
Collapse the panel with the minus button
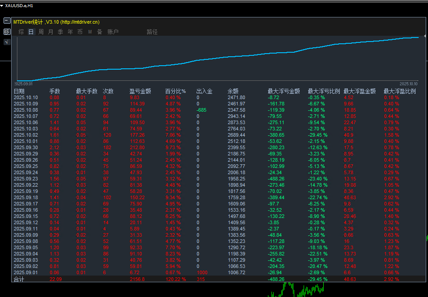(7, 21)
